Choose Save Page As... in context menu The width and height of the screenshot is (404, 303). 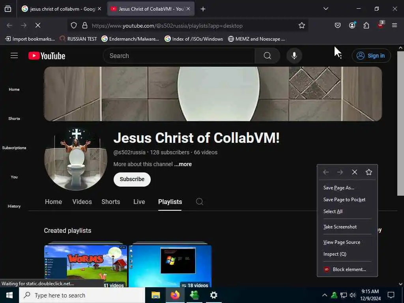(347, 188)
